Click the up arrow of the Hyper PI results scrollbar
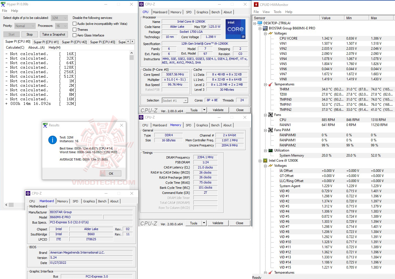Viewport: 395px width, 279px height. (131, 53)
